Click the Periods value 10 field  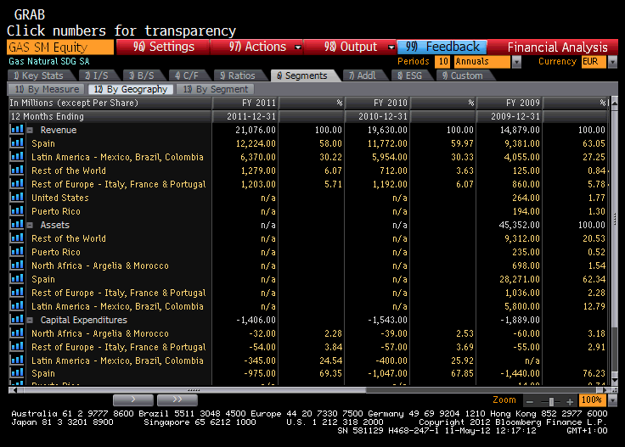pos(442,62)
